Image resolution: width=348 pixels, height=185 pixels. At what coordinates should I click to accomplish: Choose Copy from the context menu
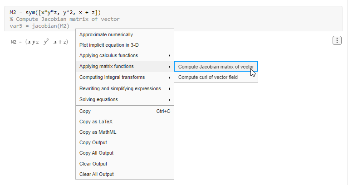pyautogui.click(x=85, y=111)
